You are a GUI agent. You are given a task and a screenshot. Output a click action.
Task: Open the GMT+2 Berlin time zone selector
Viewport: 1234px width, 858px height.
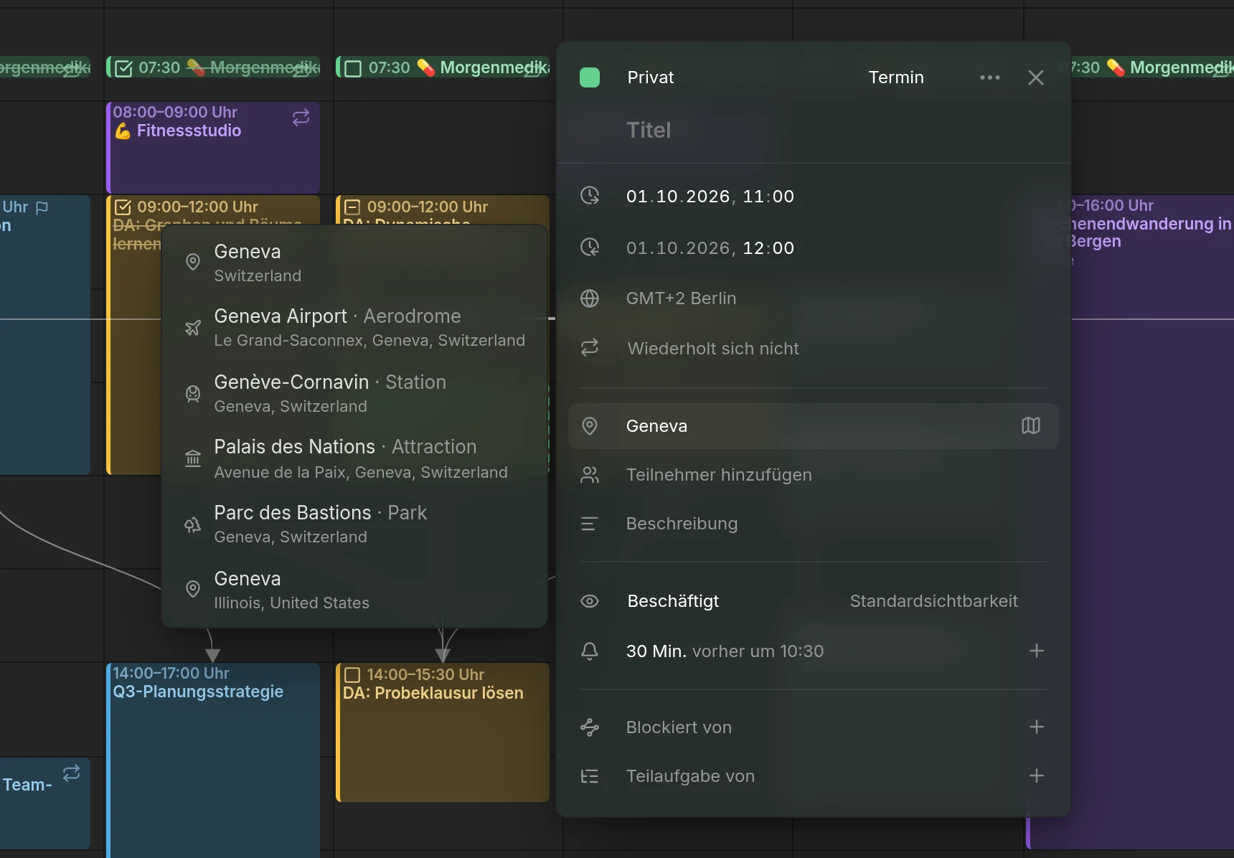pos(681,298)
